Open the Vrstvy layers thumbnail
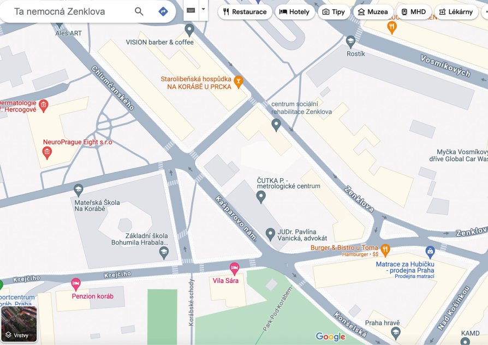Image resolution: width=488 pixels, height=345 pixels. point(19,324)
